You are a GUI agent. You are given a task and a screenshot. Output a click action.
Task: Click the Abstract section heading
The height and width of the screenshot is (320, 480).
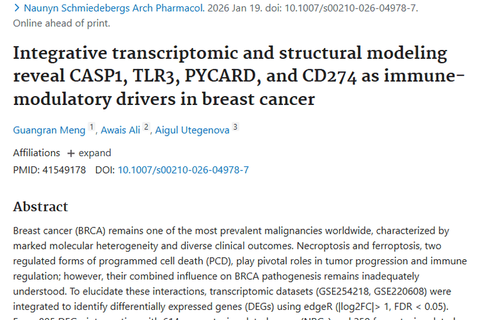pos(40,207)
